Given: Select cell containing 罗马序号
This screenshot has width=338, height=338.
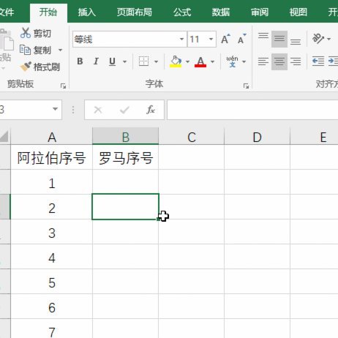Looking at the screenshot, I should coord(126,157).
